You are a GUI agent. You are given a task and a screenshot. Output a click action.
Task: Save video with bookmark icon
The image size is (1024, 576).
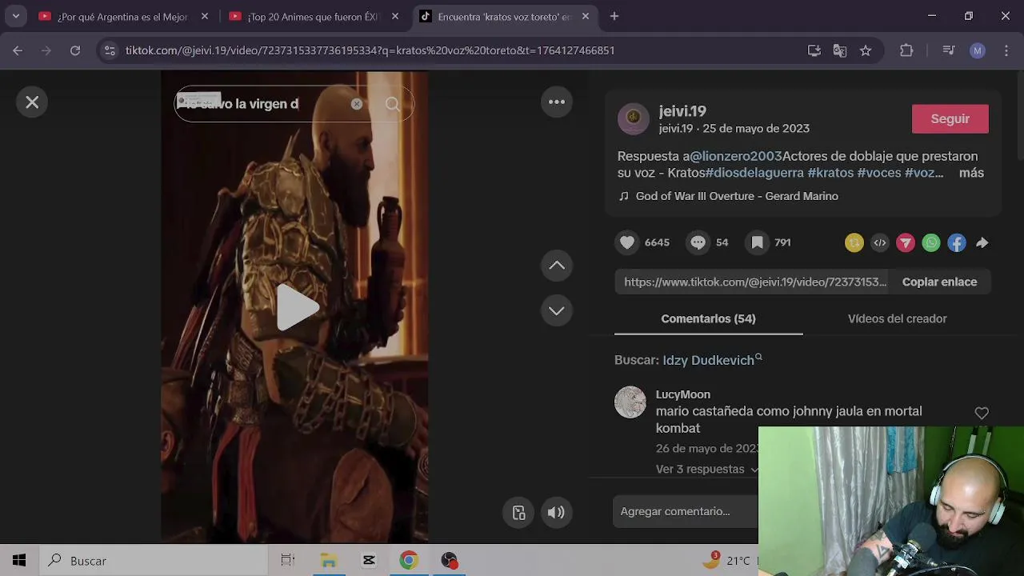click(x=757, y=242)
